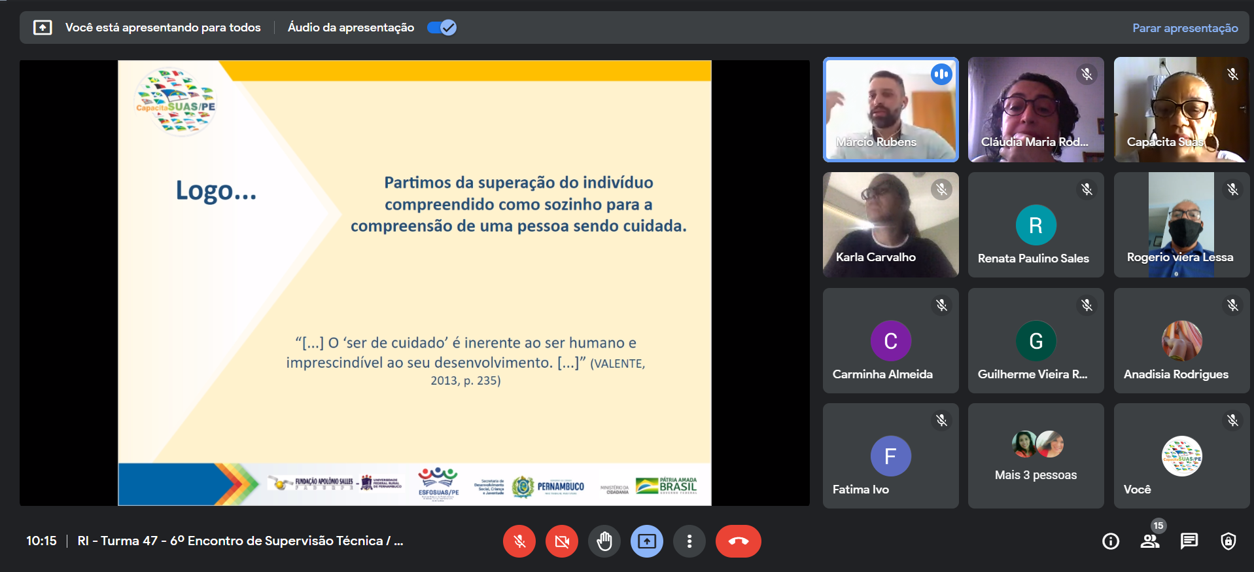Open host controls shield icon
Viewport: 1254px width, 572px height.
point(1228,541)
